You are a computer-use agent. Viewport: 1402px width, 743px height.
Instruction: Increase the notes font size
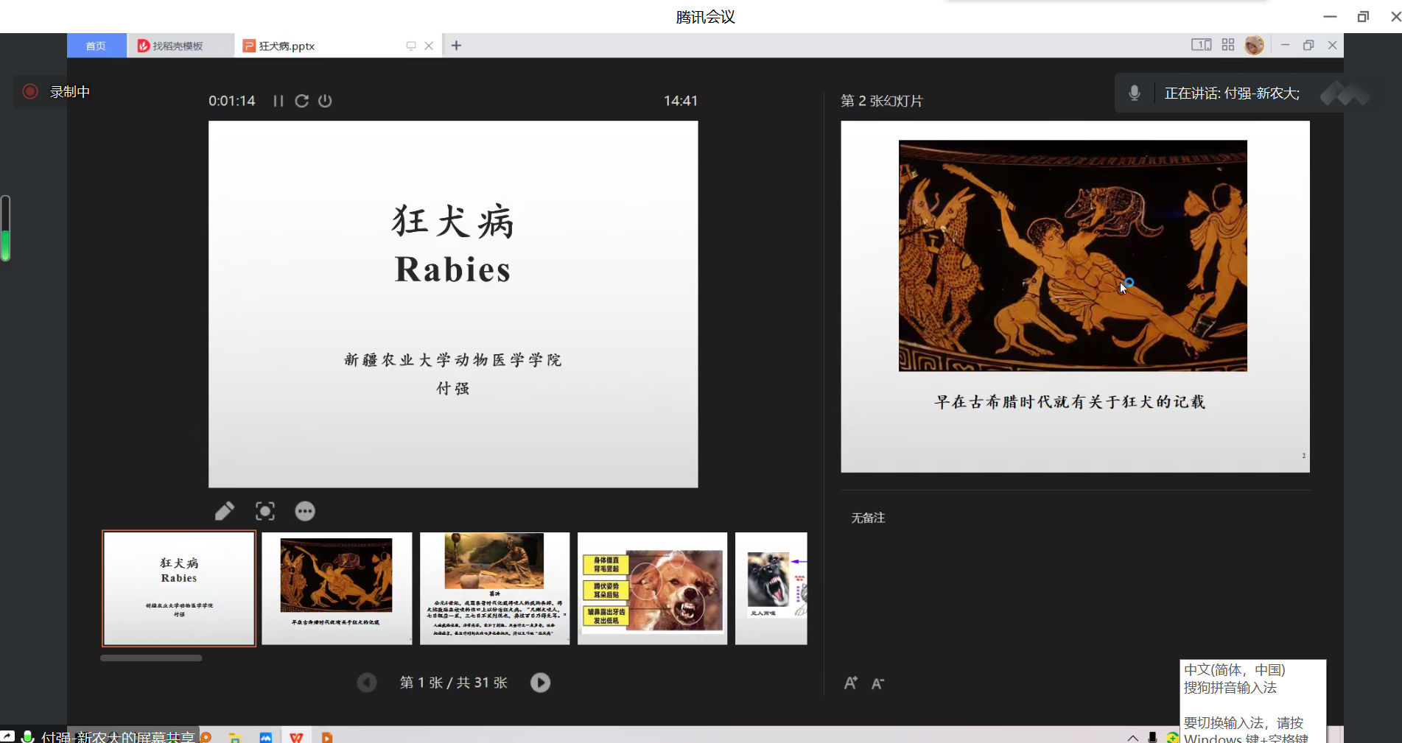click(850, 683)
